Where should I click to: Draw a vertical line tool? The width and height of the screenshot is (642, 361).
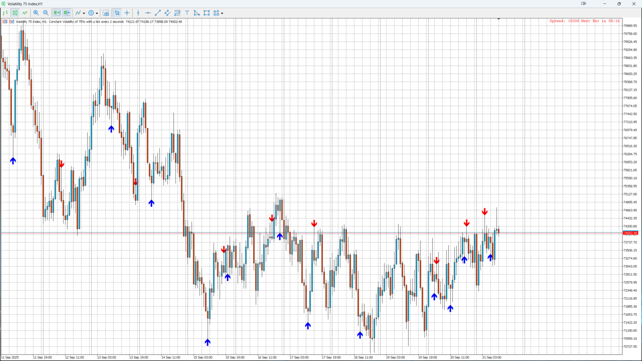138,13
